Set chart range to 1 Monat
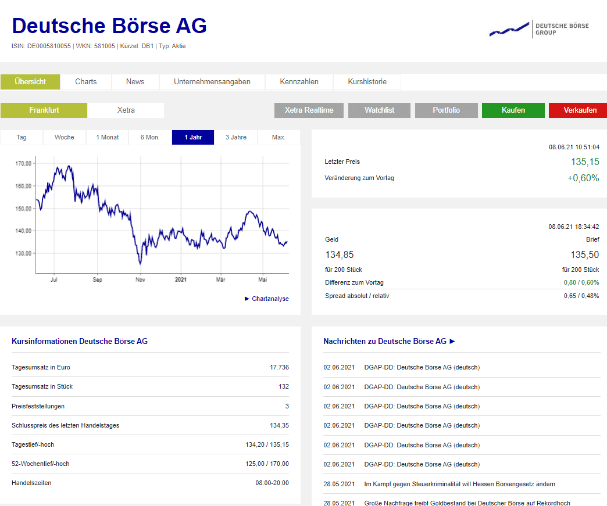This screenshot has width=607, height=506. click(107, 137)
